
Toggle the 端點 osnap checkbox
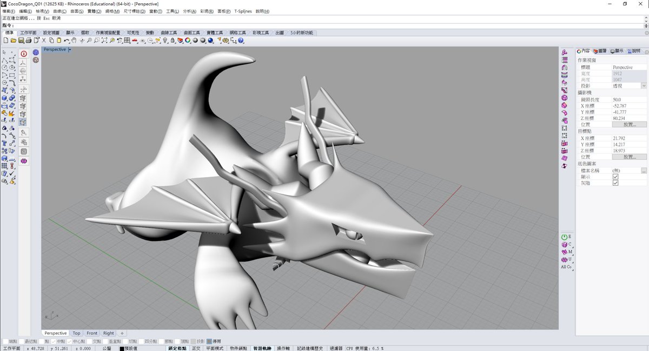6,341
